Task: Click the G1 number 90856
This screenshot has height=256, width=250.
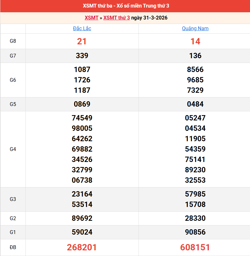Action: coord(195,232)
